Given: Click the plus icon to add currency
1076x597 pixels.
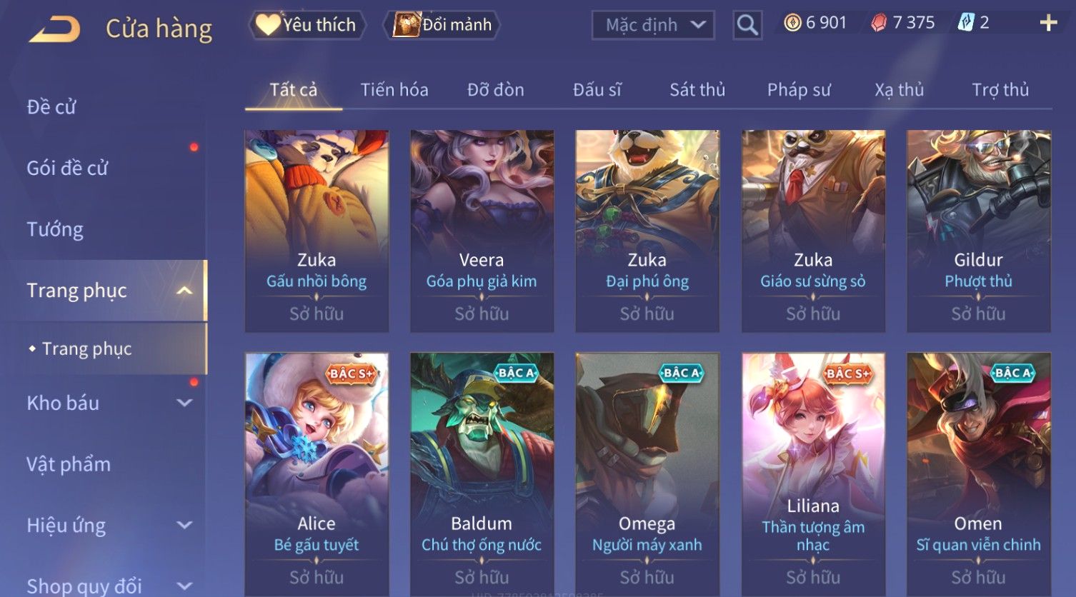Looking at the screenshot, I should coord(1048,23).
